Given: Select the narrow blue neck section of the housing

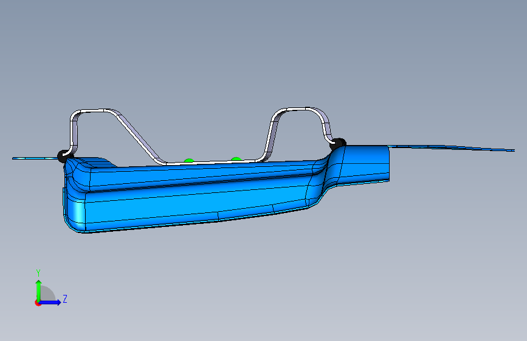Looking at the screenshot, I should (x=365, y=164).
